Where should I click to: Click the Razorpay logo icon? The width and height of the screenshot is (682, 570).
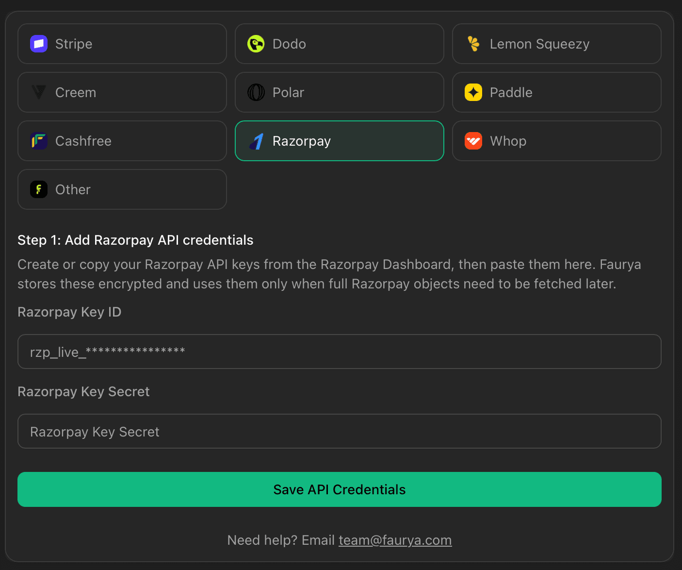[x=256, y=141]
